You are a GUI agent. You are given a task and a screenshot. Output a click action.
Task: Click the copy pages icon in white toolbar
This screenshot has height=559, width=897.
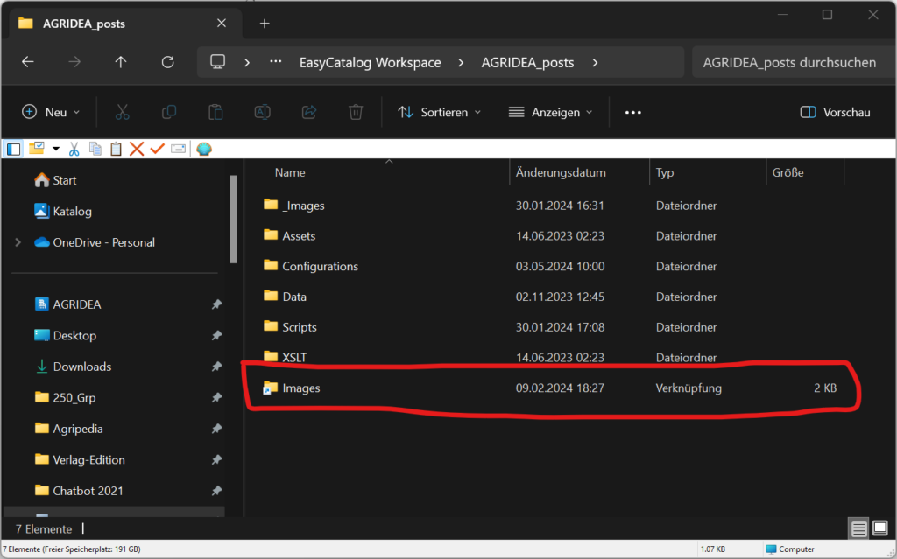[95, 150]
